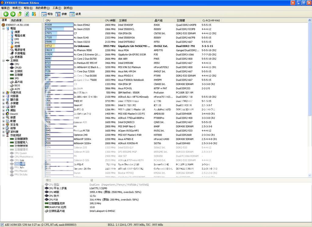Click the CPU chip icon under 主機板
The image size is (312, 227).
(x=12, y=64)
